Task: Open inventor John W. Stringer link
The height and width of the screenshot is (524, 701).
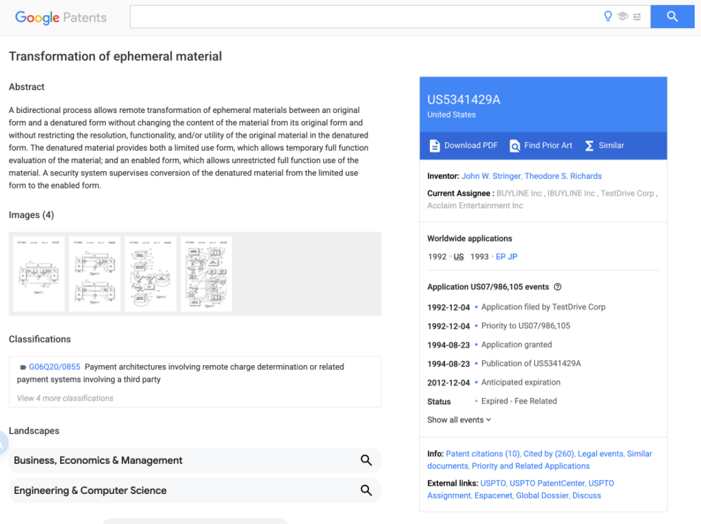Action: 491,176
